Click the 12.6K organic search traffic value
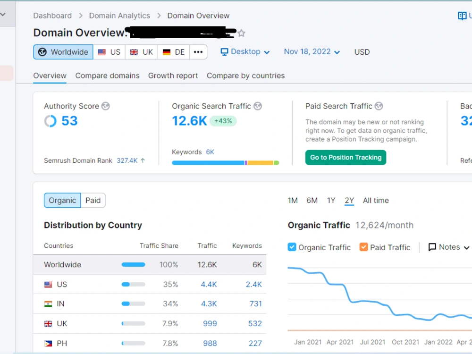472x354 pixels. (x=189, y=121)
